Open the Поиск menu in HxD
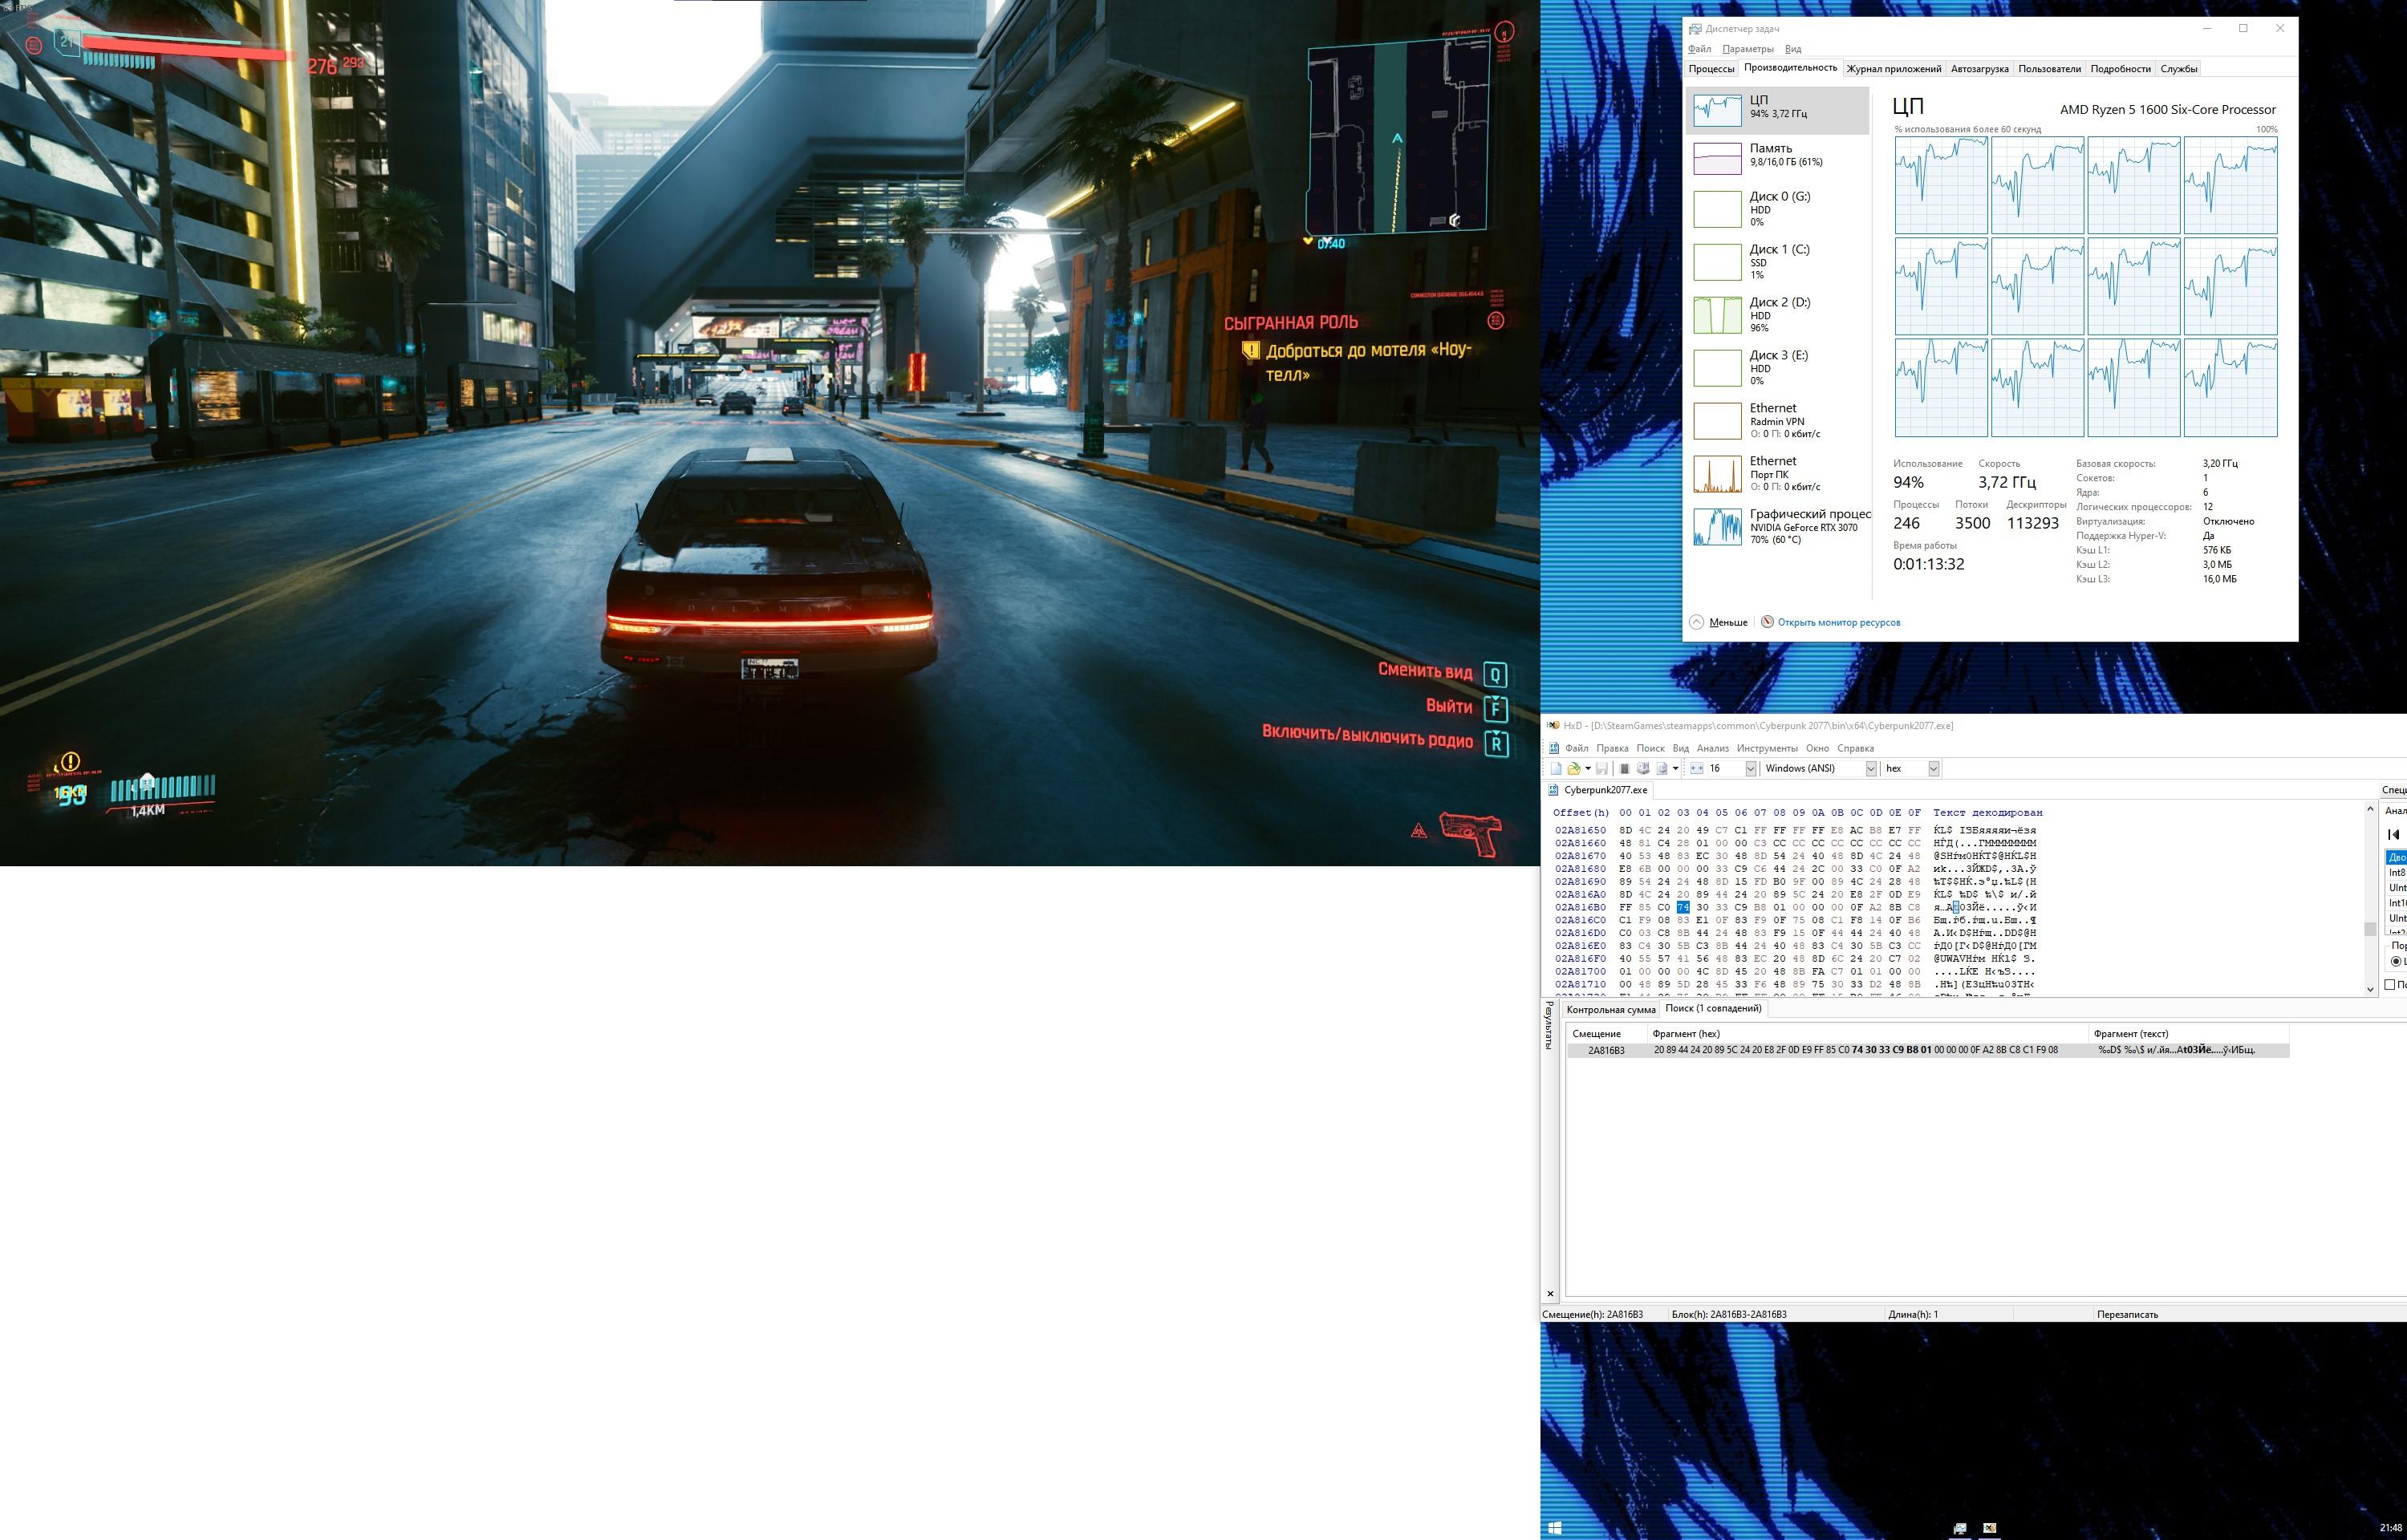Screen dimensions: 2407x1540 1651,749
